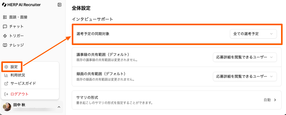The width and height of the screenshot is (286, 115).
Task: Click the 面談・面接 list icon
Action: click(5, 17)
